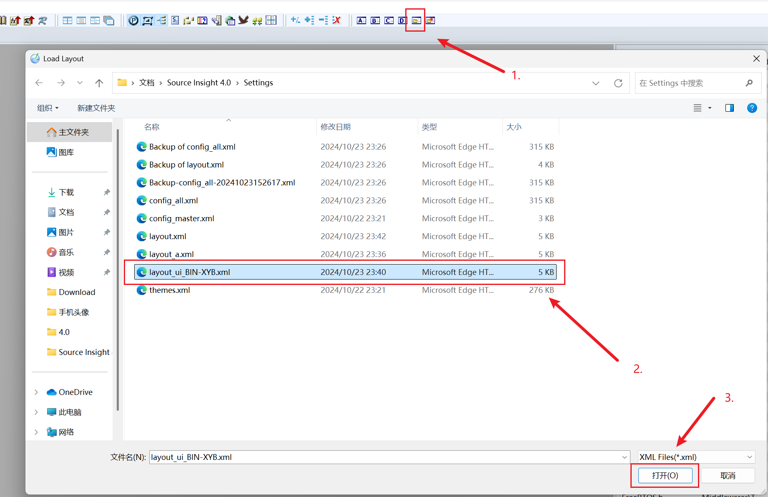Select 主文件夹 in the navigation pane

[x=70, y=132]
